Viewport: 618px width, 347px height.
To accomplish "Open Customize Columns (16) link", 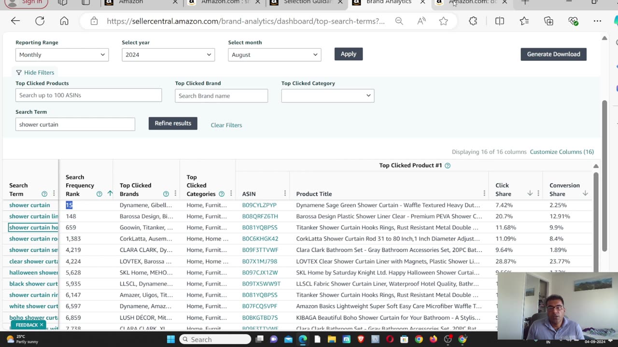I will [562, 152].
